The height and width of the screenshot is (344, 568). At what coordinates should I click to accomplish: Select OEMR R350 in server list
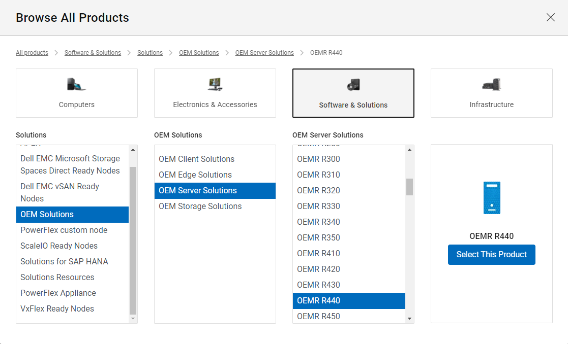[x=349, y=238]
